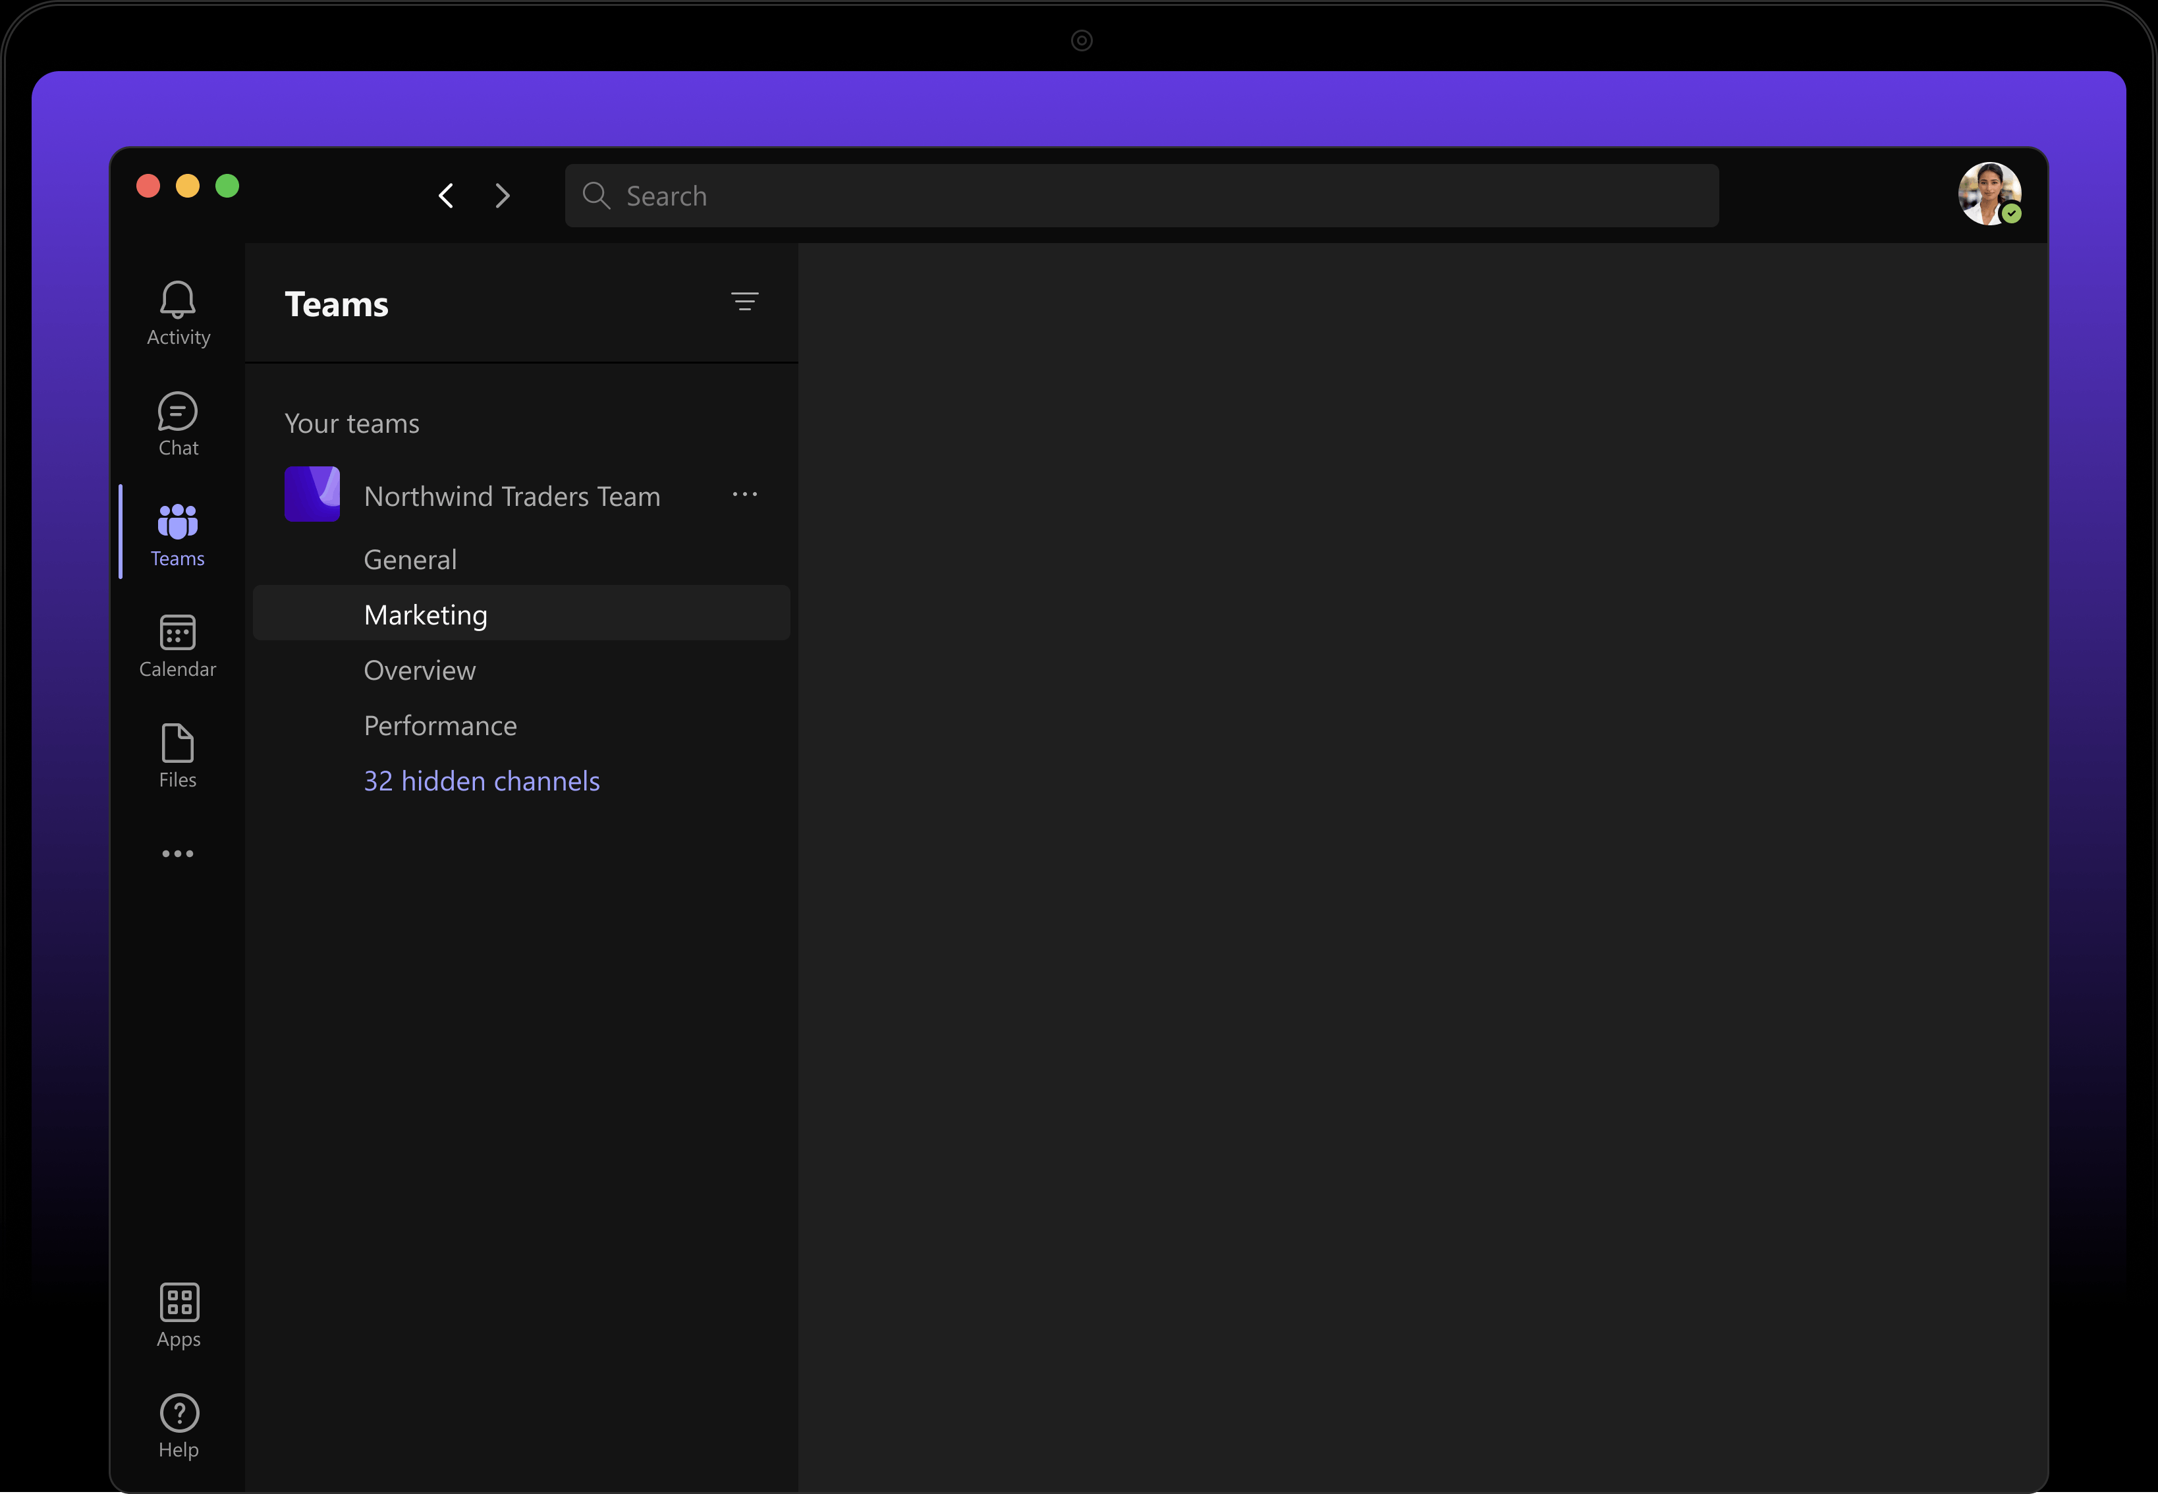
Task: Select the Teams sidebar icon
Action: [178, 534]
